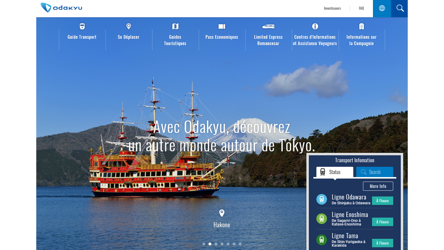Check the À l'heure status for Ligne Enoshima
The image size is (444, 250).
coord(382,221)
